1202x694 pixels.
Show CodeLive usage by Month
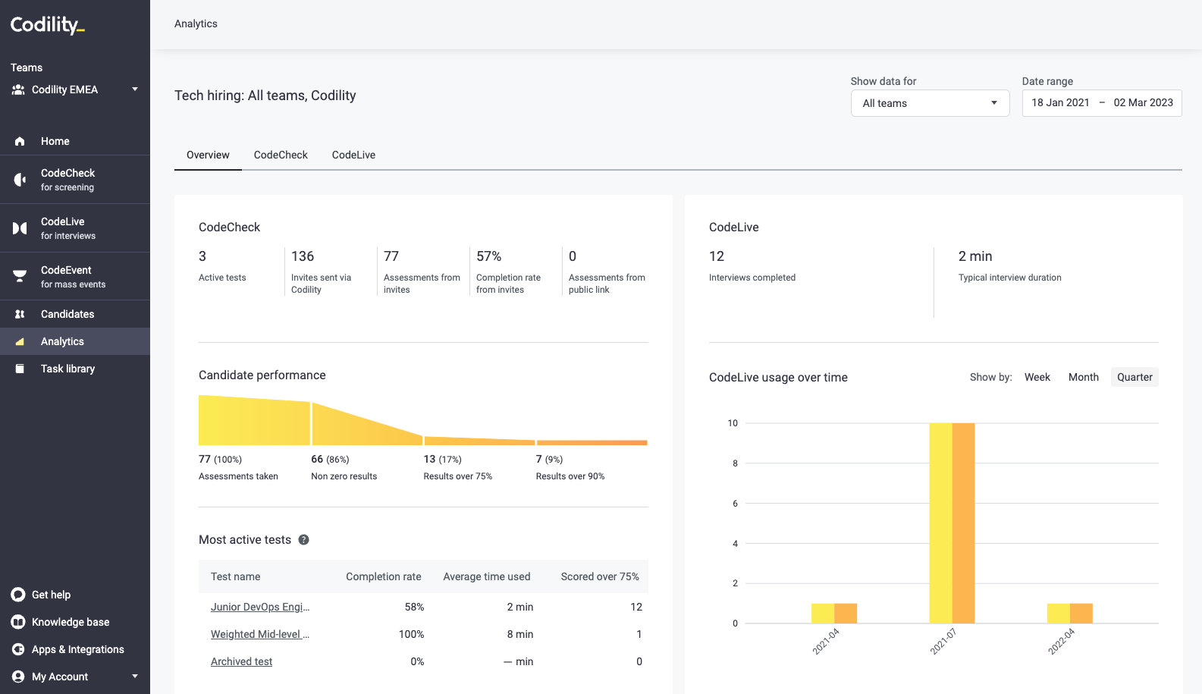click(x=1083, y=377)
